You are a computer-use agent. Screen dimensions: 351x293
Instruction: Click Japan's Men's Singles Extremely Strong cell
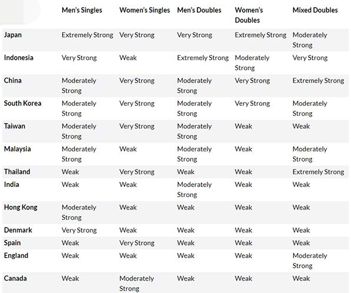click(87, 35)
